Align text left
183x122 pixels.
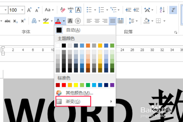click(89, 21)
